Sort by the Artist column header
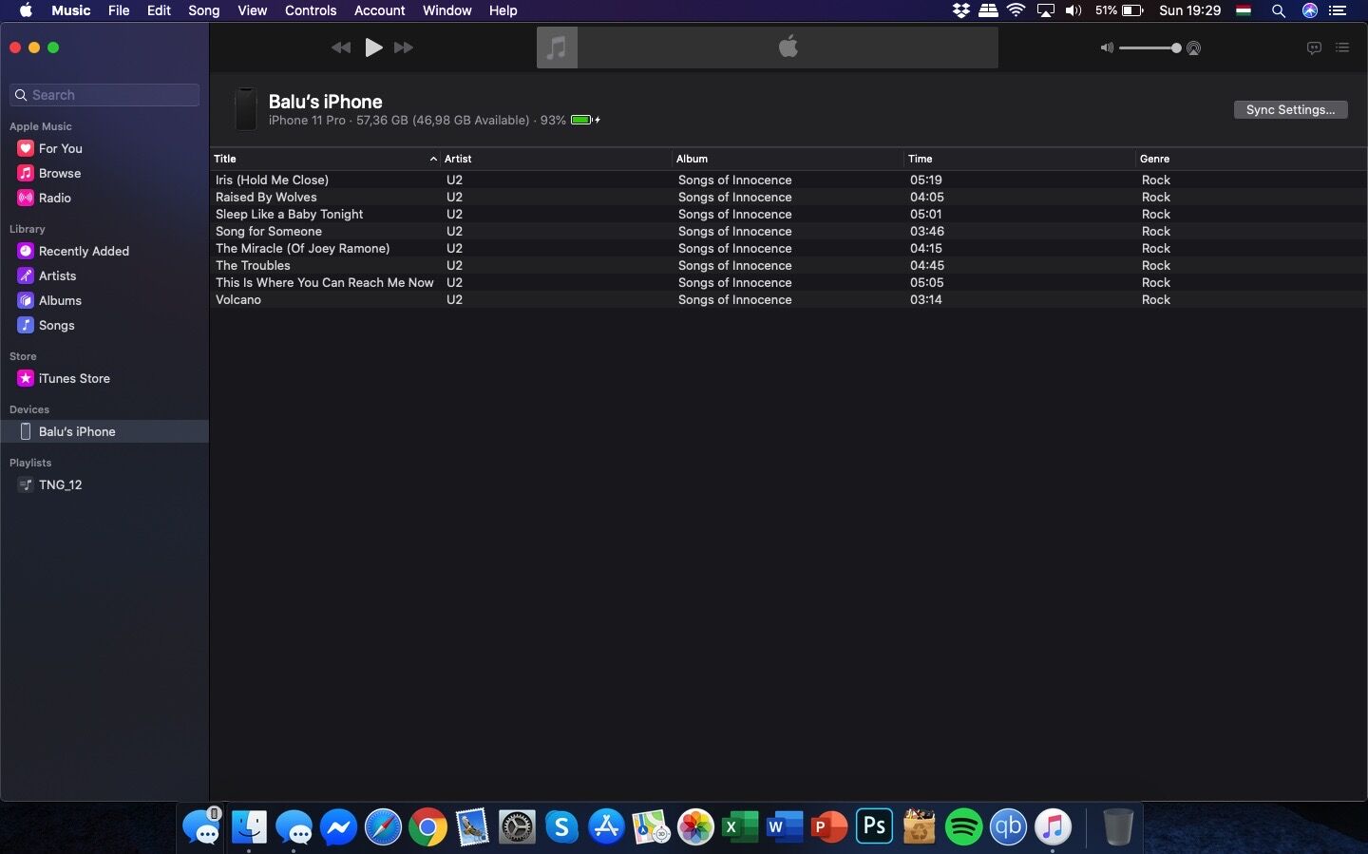The image size is (1368, 854). click(x=557, y=159)
